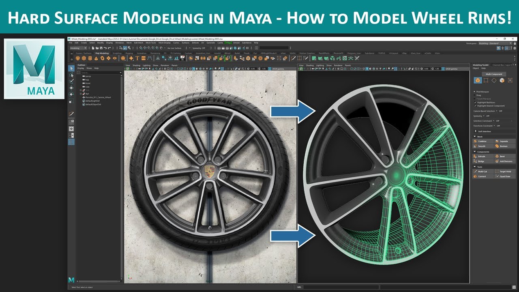Screen dimensions: 519x292
Task: Click the Maya logo at bottom-left corner
Action: [x=71, y=280]
